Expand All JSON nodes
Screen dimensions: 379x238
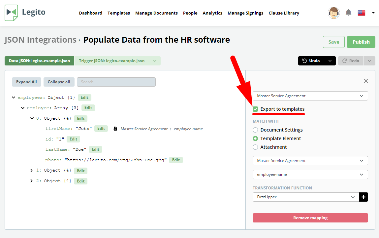point(27,82)
